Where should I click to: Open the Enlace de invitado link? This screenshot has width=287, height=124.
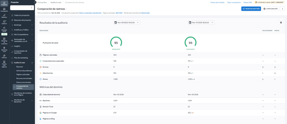(217, 2)
